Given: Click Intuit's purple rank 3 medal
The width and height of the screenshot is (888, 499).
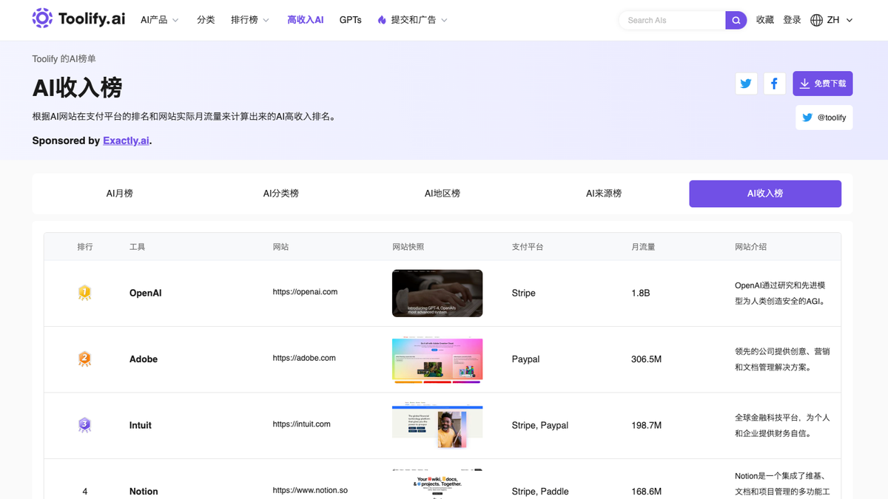Looking at the screenshot, I should pyautogui.click(x=84, y=425).
